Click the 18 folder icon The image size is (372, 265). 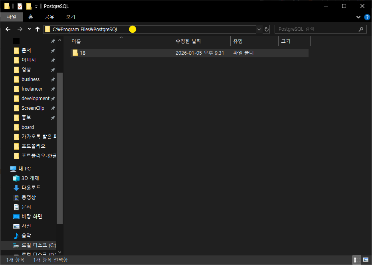click(75, 53)
